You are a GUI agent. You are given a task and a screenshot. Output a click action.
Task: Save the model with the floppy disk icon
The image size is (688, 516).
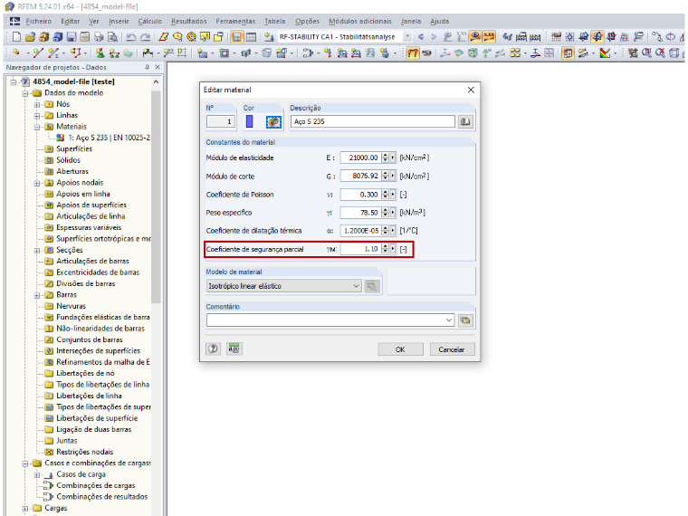pyautogui.click(x=72, y=37)
